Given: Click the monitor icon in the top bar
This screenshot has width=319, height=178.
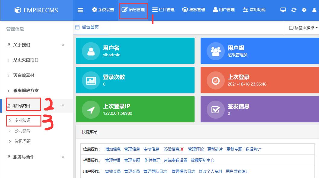Looking at the screenshot, I should tap(283, 9).
